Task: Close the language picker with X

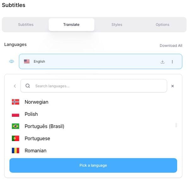Action: (x=173, y=86)
